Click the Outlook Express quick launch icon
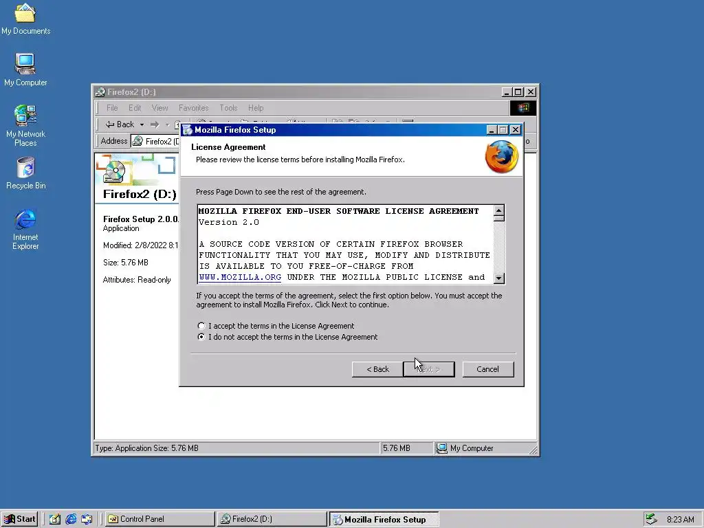The image size is (704, 528). click(87, 519)
